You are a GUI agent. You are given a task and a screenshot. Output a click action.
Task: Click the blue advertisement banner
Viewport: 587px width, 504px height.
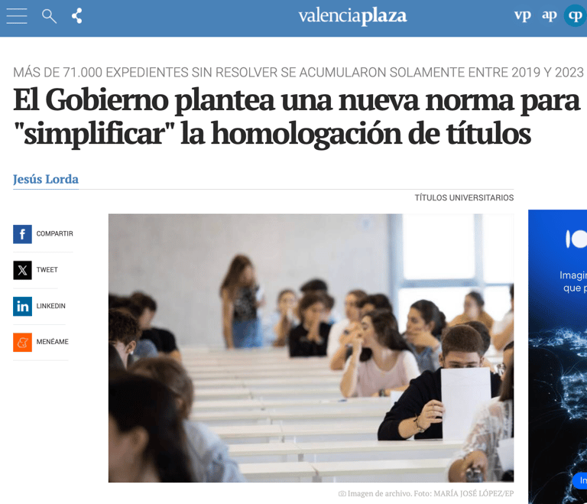click(557, 356)
